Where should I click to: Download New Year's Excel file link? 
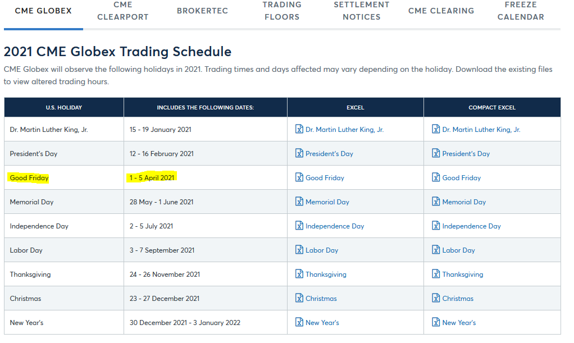pyautogui.click(x=322, y=323)
